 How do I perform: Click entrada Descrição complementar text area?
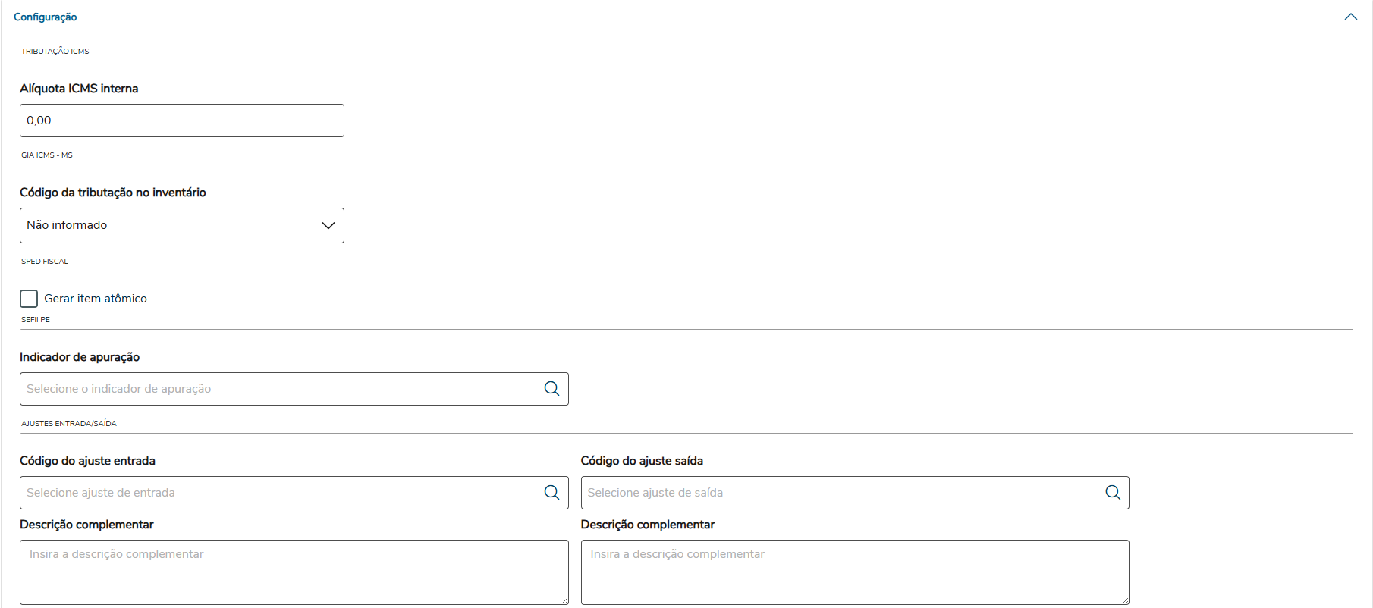[x=294, y=572]
